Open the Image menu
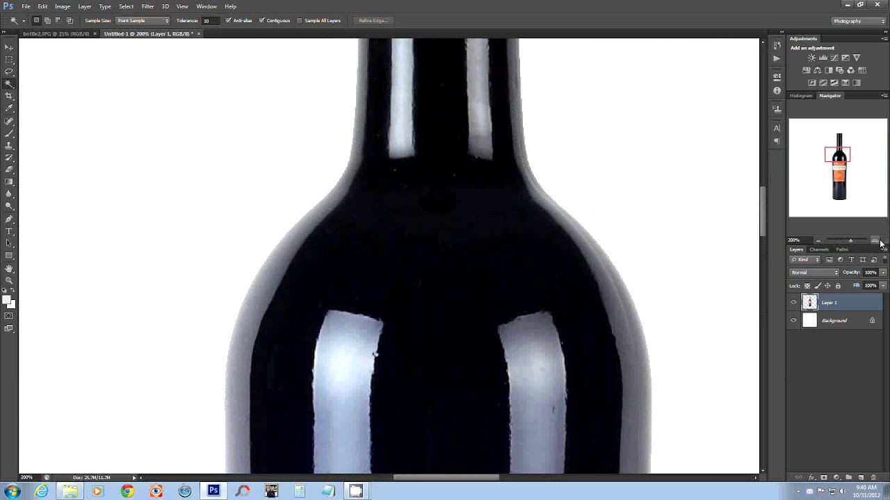Image resolution: width=890 pixels, height=500 pixels. [x=63, y=6]
